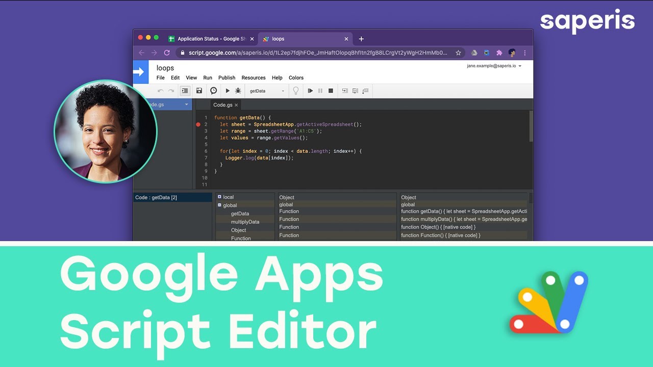Click the function multiplyData() value cell
The width and height of the screenshot is (653, 367).
[463, 219]
